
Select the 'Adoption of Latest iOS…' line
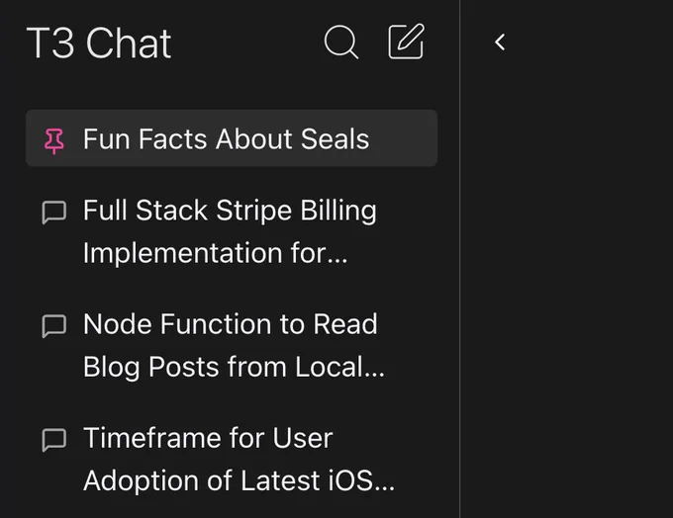239,480
